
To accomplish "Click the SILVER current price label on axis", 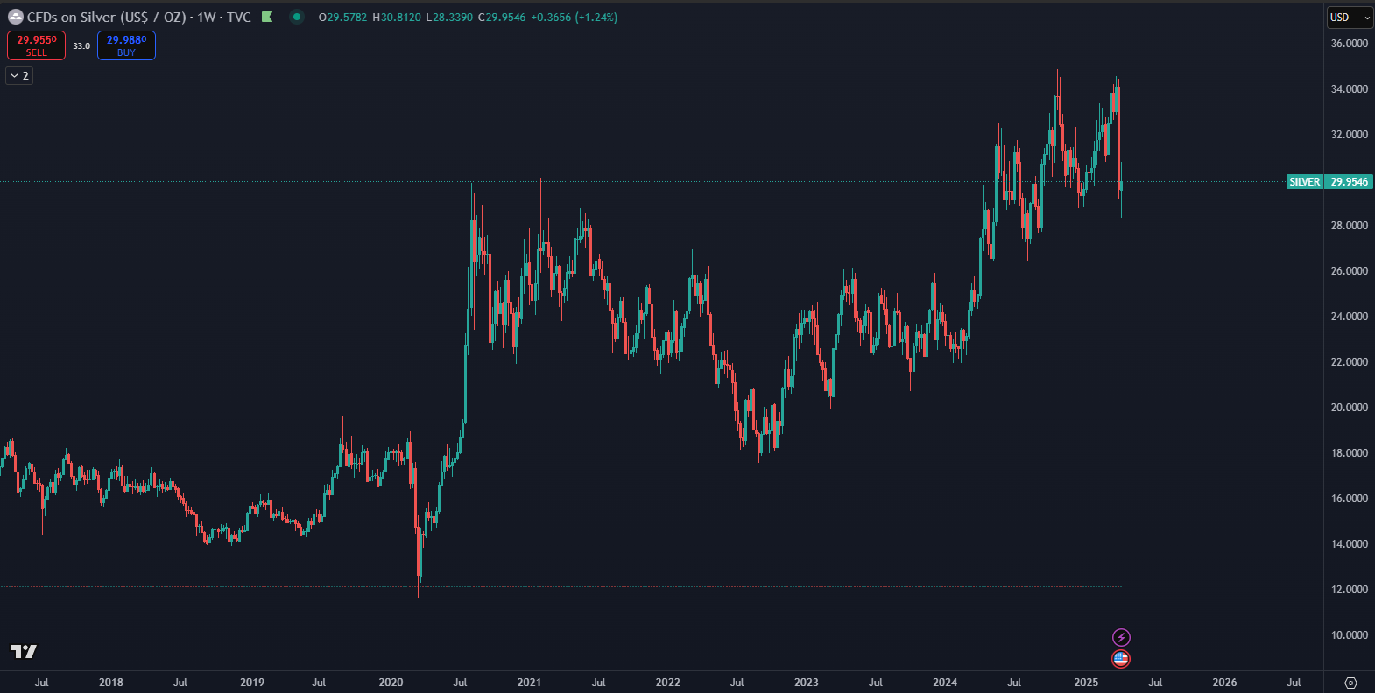I will [x=1329, y=182].
